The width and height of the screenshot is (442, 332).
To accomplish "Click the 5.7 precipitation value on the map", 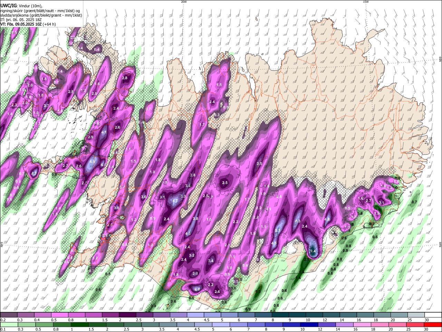I will [x=277, y=230].
